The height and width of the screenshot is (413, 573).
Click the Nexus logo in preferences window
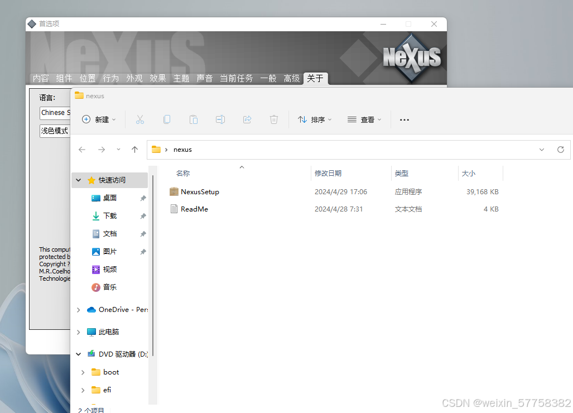[412, 57]
